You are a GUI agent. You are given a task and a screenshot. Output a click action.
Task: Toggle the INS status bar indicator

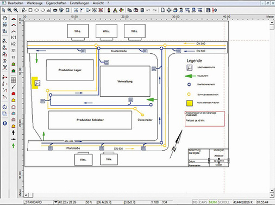tap(195, 202)
